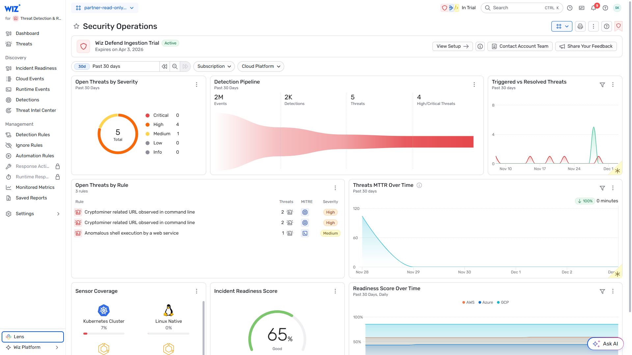
Task: Open the Settings menu
Action: point(25,214)
